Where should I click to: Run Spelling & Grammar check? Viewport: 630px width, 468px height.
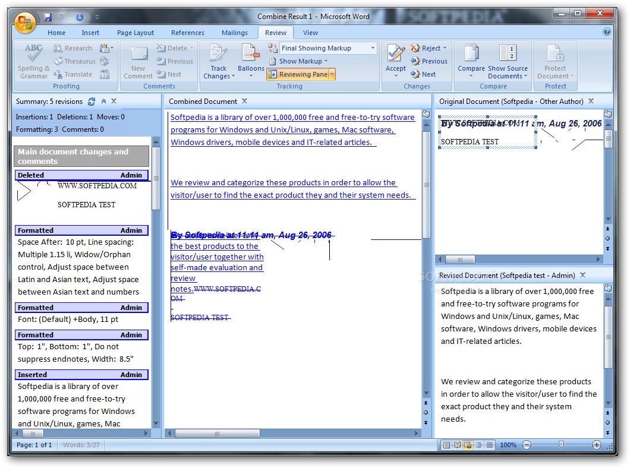(34, 61)
